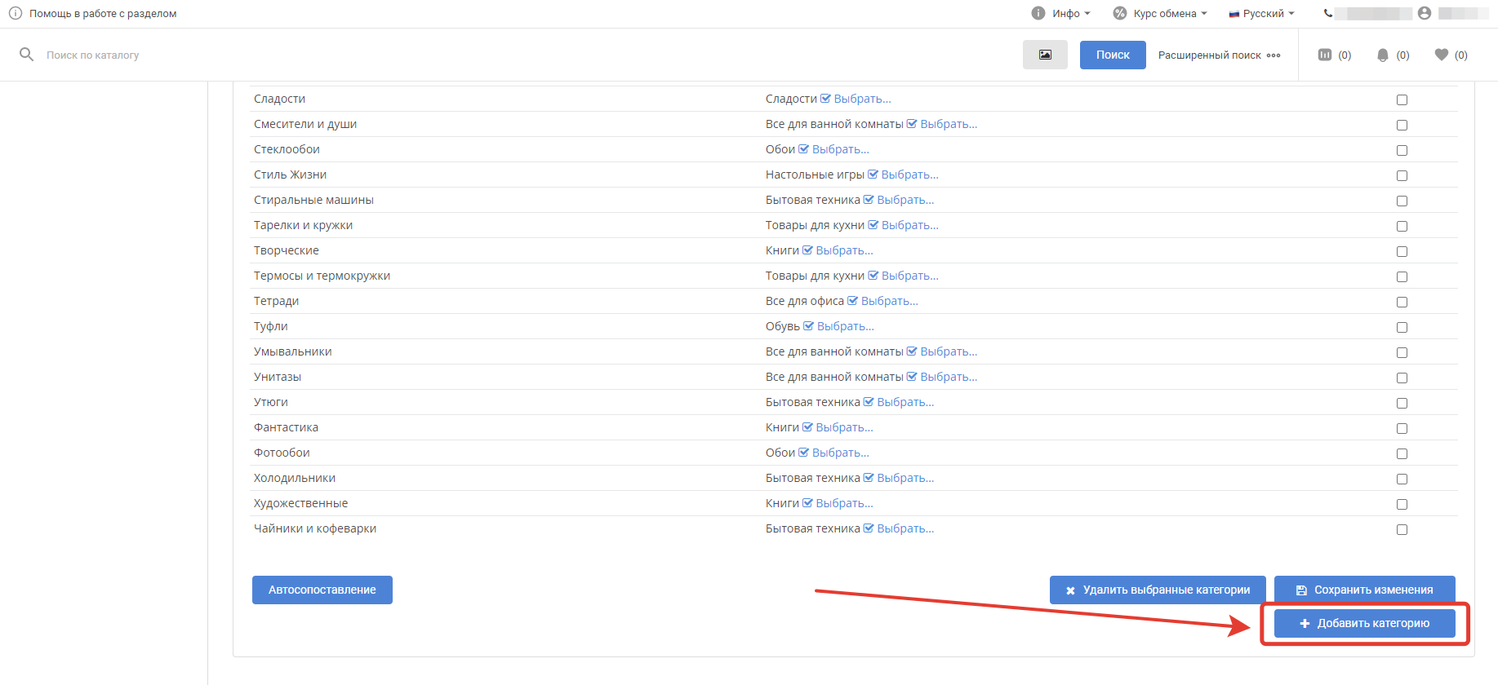Select the Холодильники row checkbox
1498x685 pixels.
(1402, 479)
